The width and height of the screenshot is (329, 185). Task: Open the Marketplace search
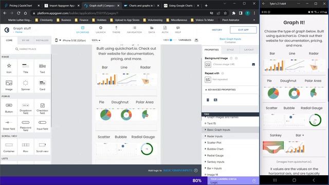[26, 49]
